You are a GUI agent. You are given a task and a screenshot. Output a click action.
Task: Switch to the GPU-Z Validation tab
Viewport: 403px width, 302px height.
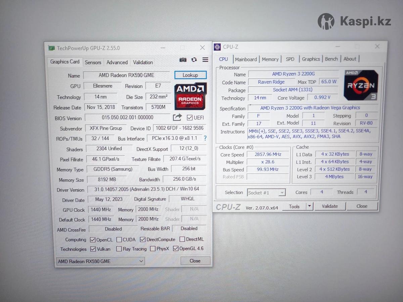[x=143, y=62]
